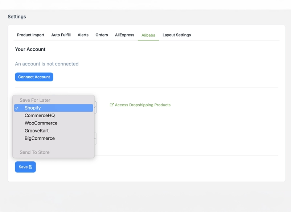Click the checkmark next to Shopify

(x=17, y=108)
